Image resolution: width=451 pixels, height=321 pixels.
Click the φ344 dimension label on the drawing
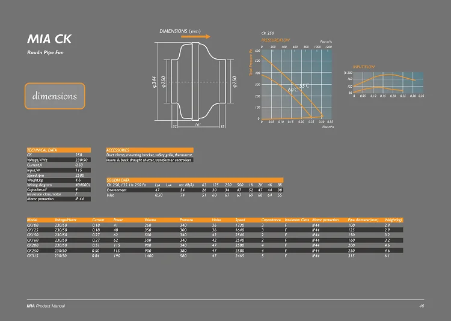pos(154,82)
